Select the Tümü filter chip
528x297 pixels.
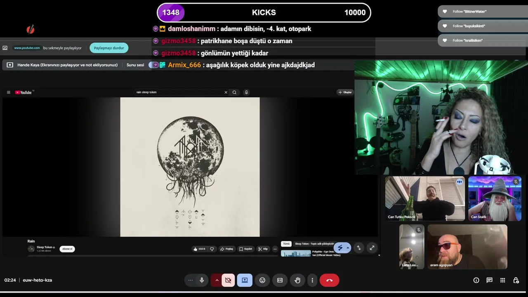coord(286,244)
